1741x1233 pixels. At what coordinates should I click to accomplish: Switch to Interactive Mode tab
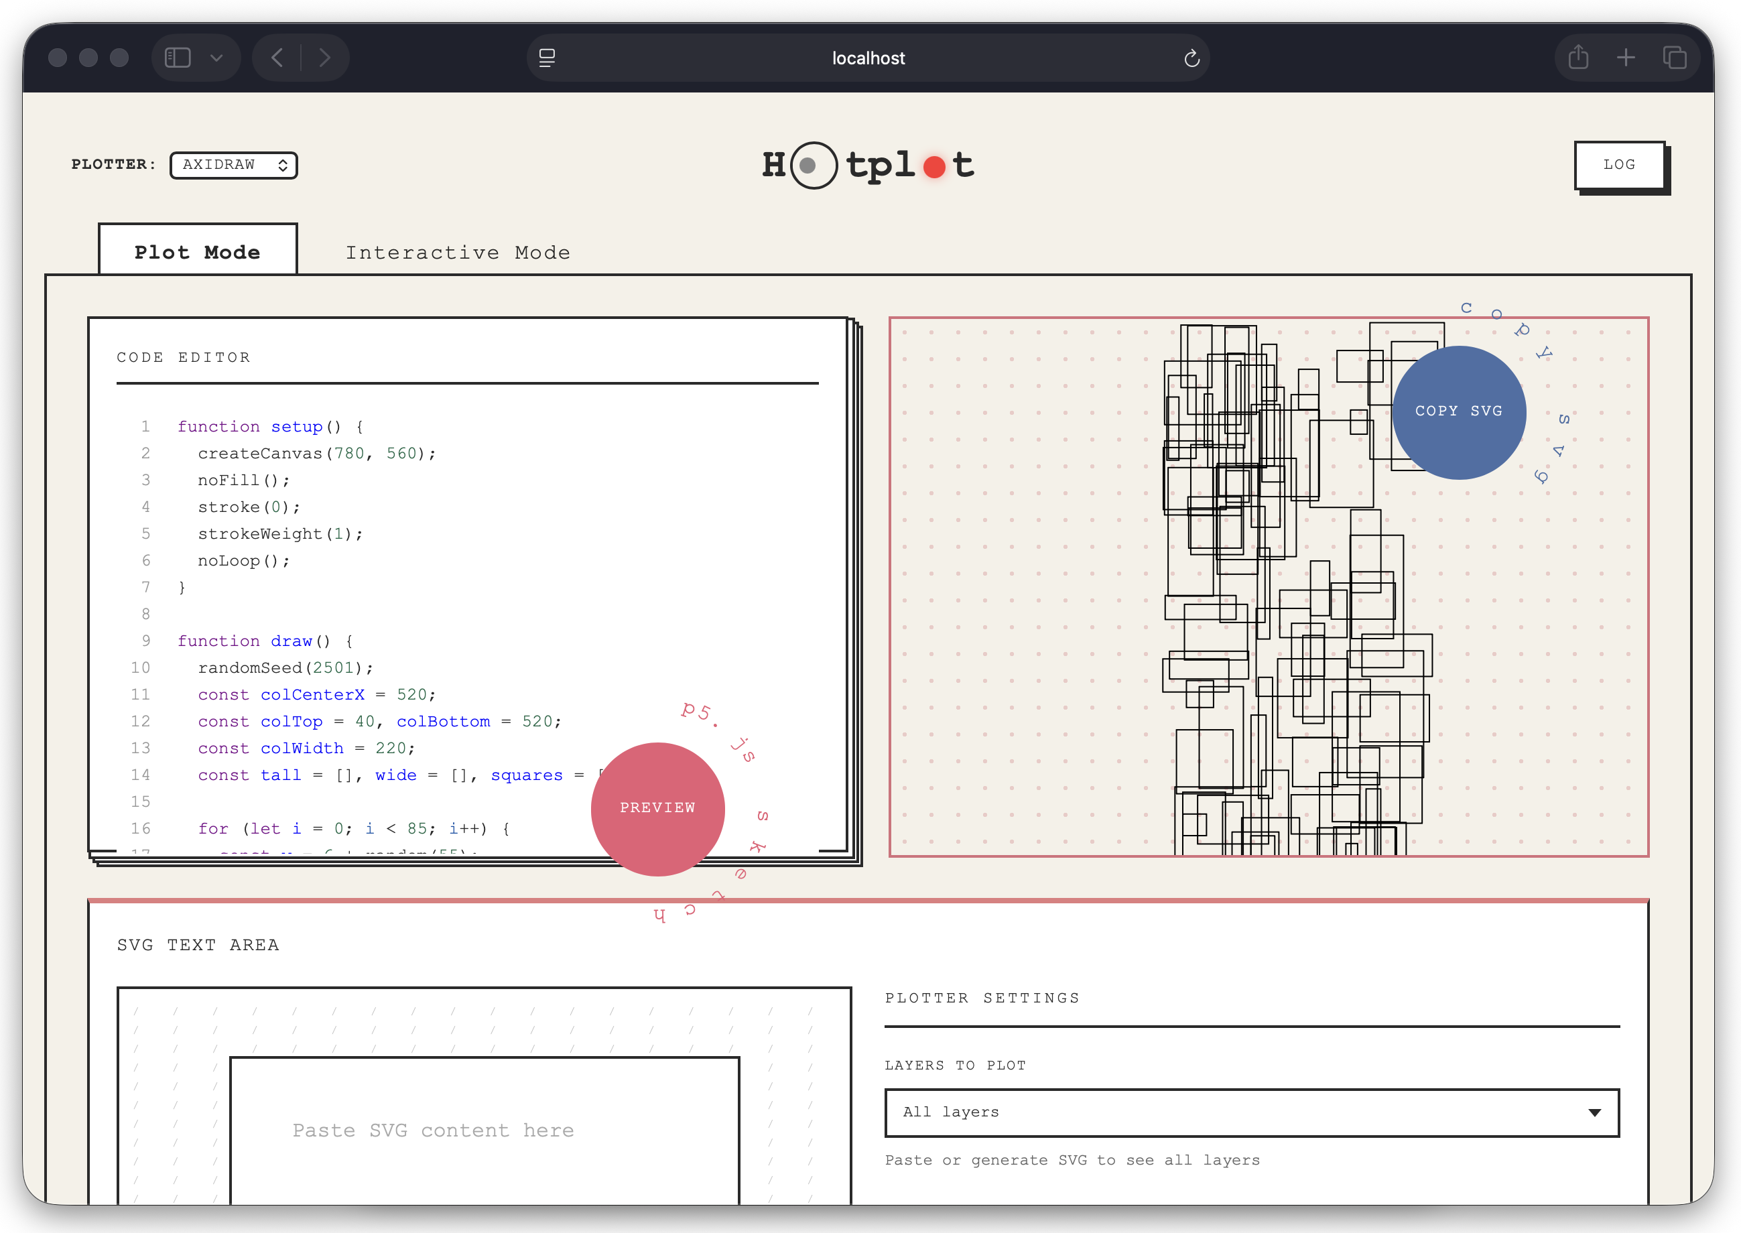(x=458, y=253)
